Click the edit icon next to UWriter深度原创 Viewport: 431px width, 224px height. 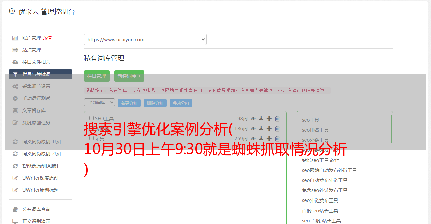click(15, 178)
